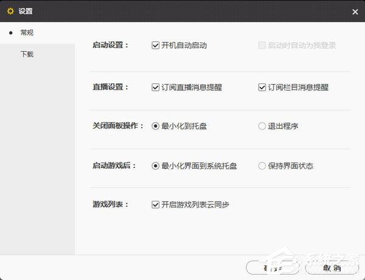Select 最小化到托盘 radio button
Image resolution: width=365 pixels, height=280 pixels.
pos(155,126)
